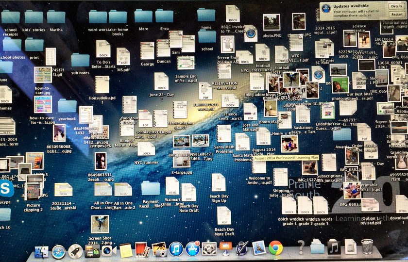Select the "sub notes" folder
408x262 pixels.
point(80,60)
